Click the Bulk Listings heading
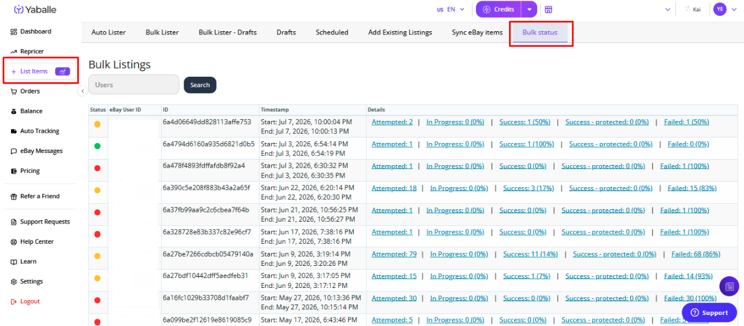 120,64
